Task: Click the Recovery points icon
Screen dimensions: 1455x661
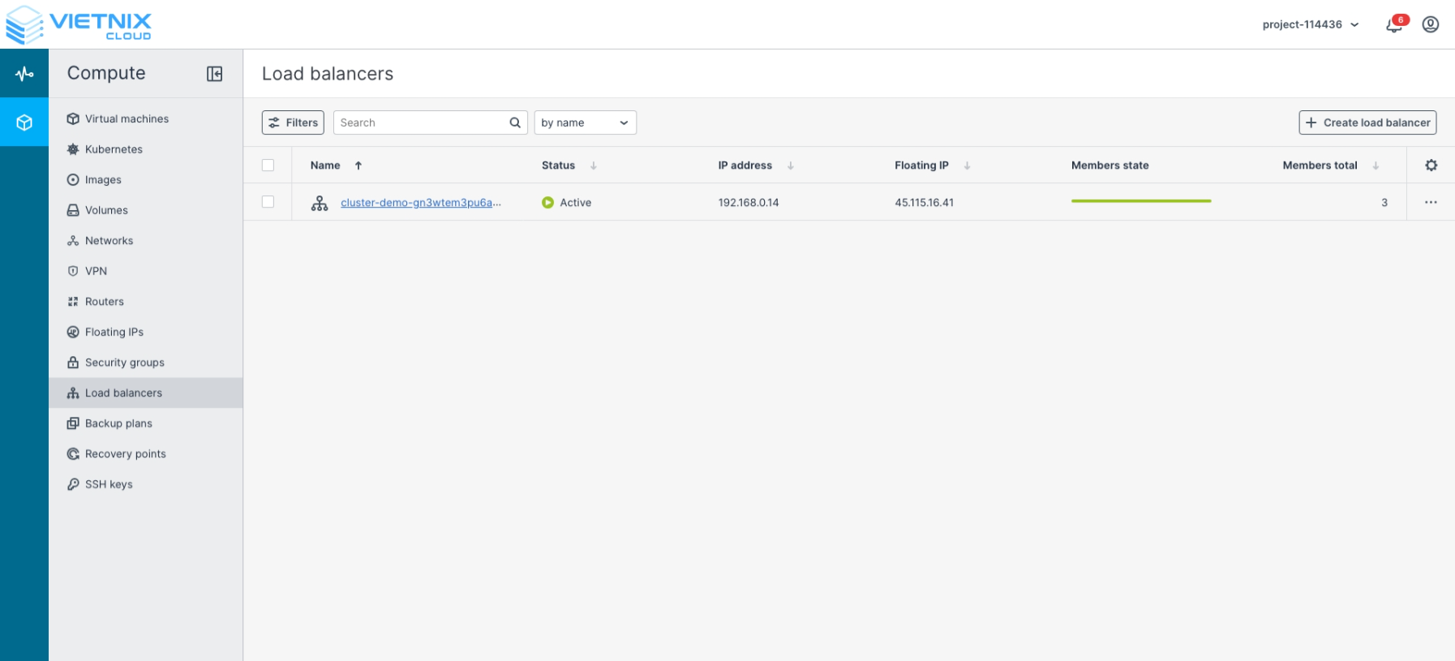Action: coord(73,454)
